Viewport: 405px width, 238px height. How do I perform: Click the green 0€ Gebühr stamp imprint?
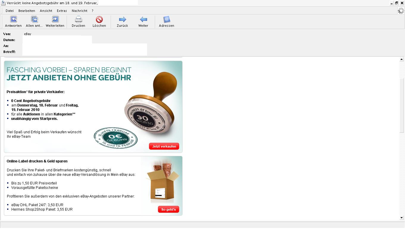pos(116,138)
